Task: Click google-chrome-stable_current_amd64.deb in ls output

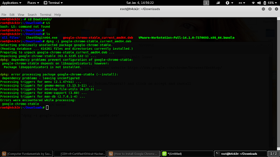Action: [98, 38]
